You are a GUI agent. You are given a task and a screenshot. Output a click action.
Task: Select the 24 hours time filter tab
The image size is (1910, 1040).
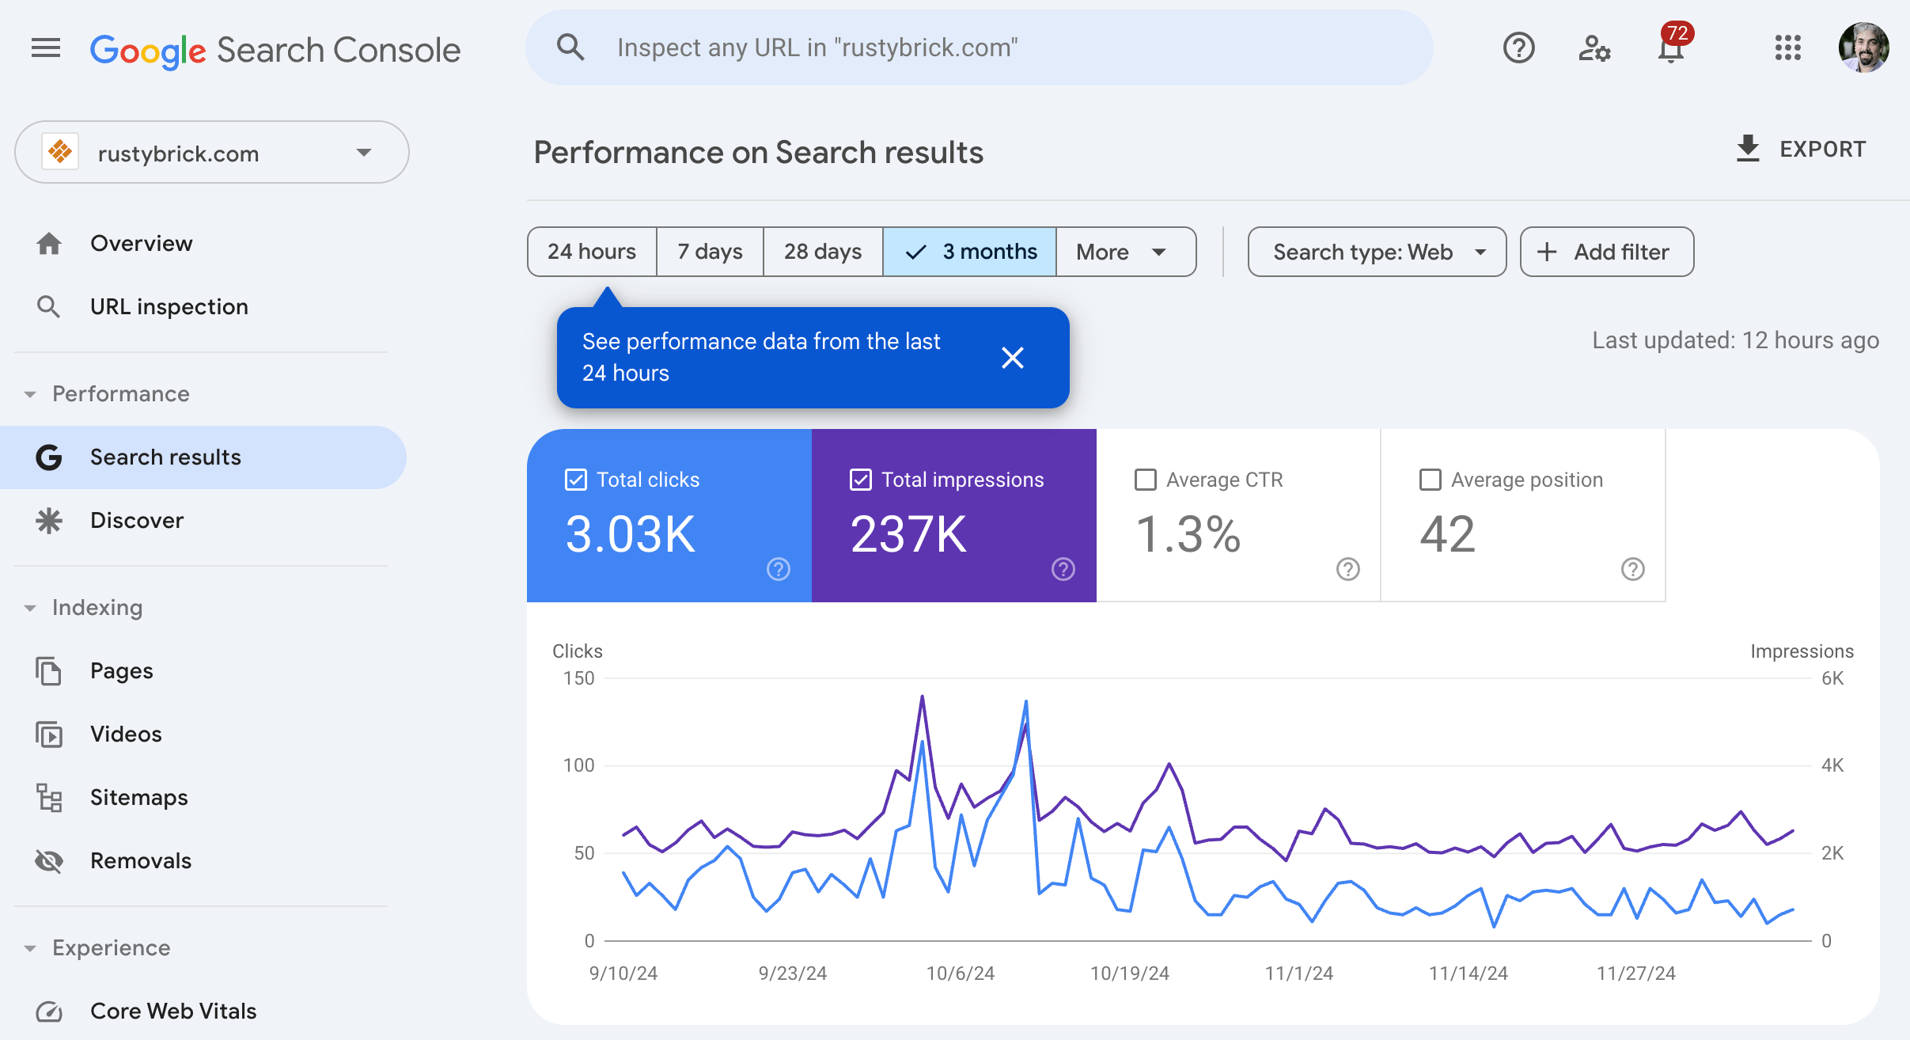(591, 251)
